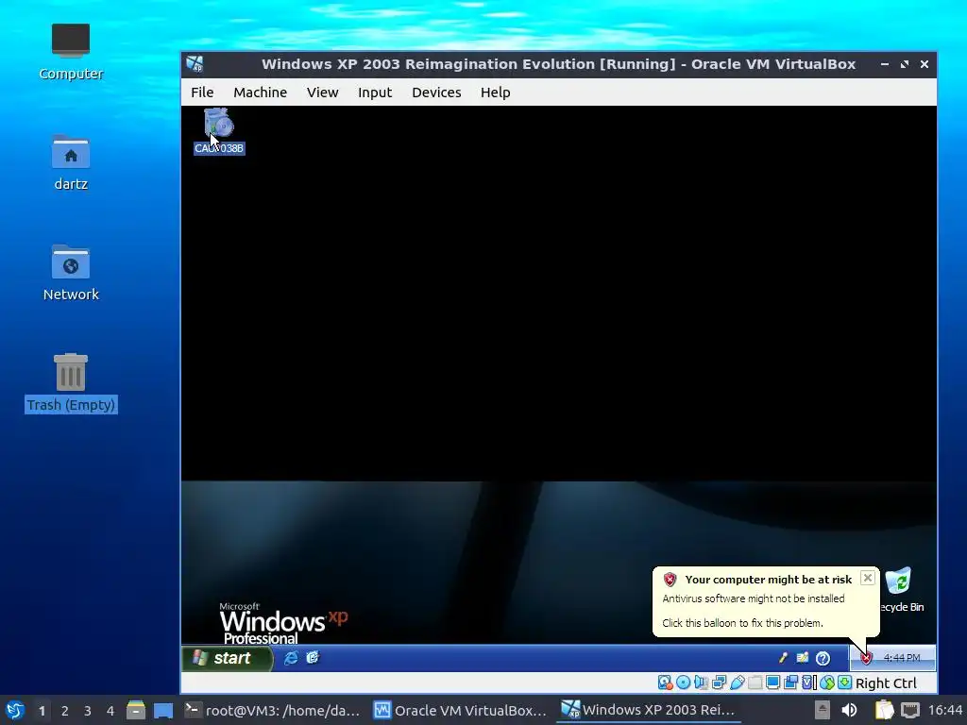This screenshot has height=725, width=967.
Task: Click the display monitor indicator in status bar
Action: click(772, 683)
